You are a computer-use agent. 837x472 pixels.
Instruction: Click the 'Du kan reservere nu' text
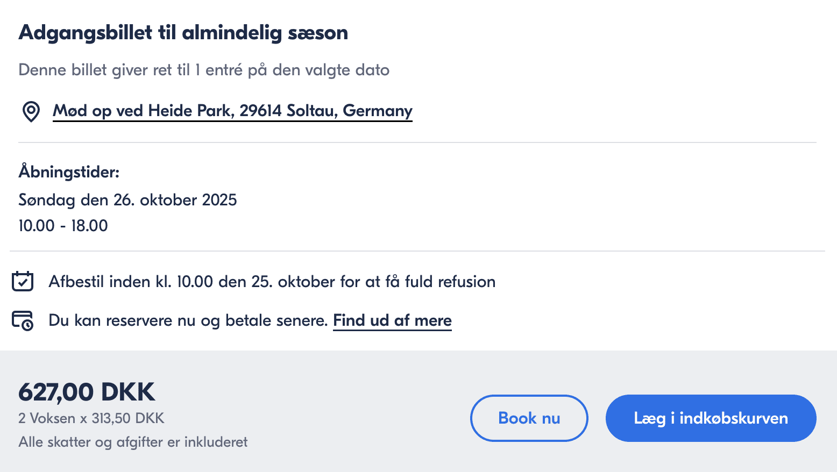click(x=188, y=320)
